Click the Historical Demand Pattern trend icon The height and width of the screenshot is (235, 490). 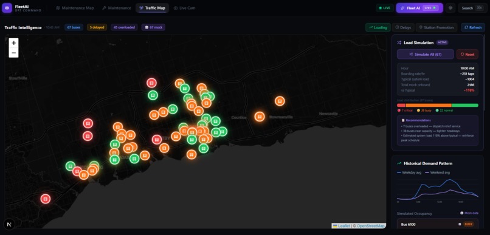tap(399, 163)
